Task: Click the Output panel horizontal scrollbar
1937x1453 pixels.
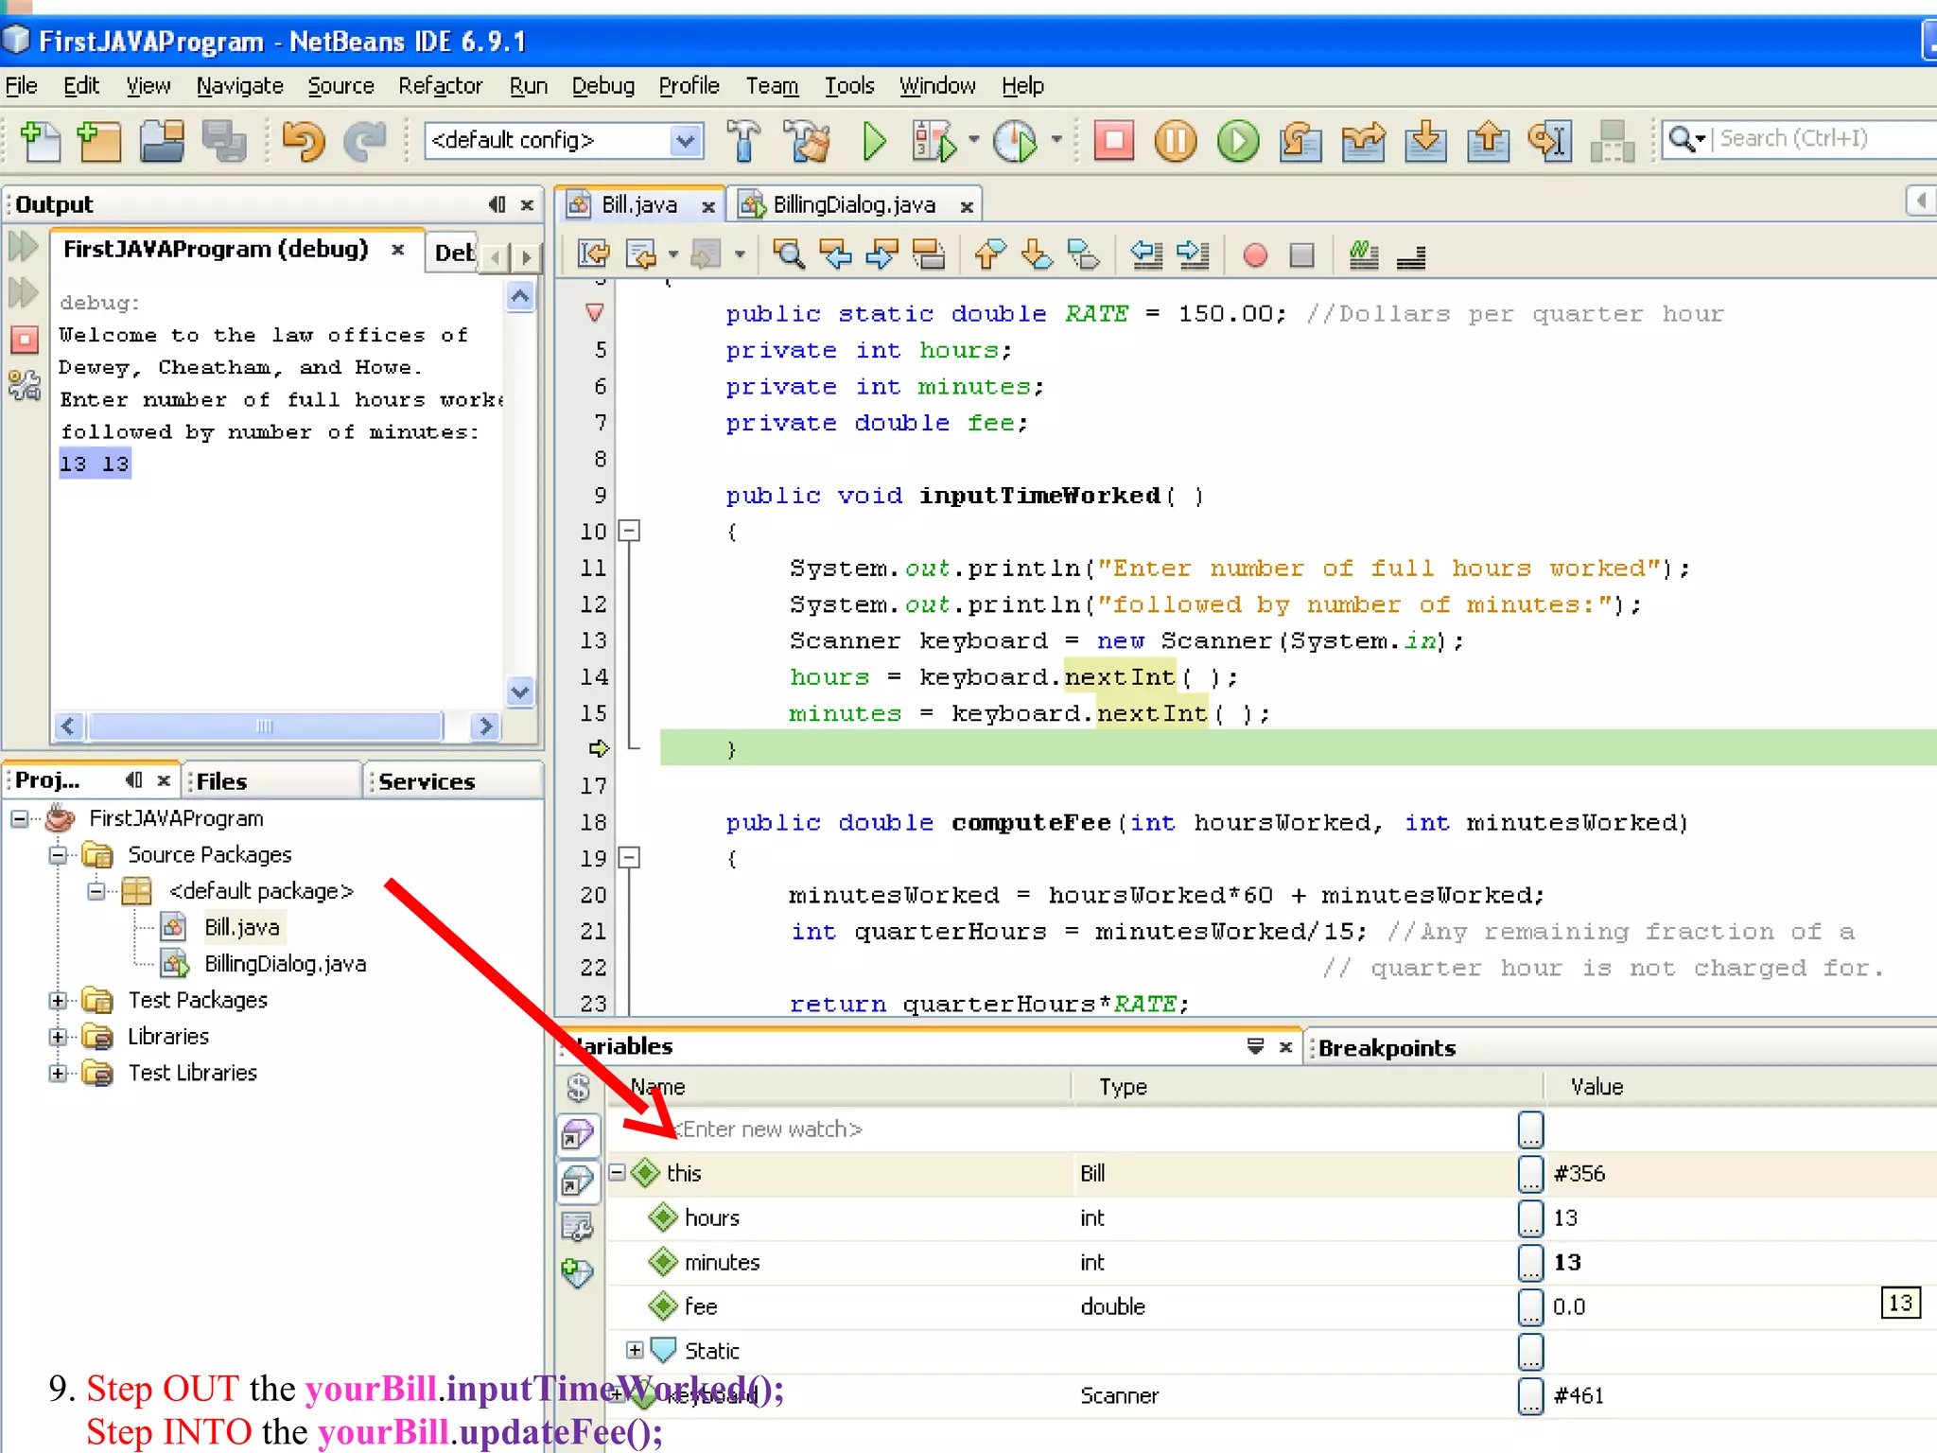Action: pyautogui.click(x=265, y=726)
